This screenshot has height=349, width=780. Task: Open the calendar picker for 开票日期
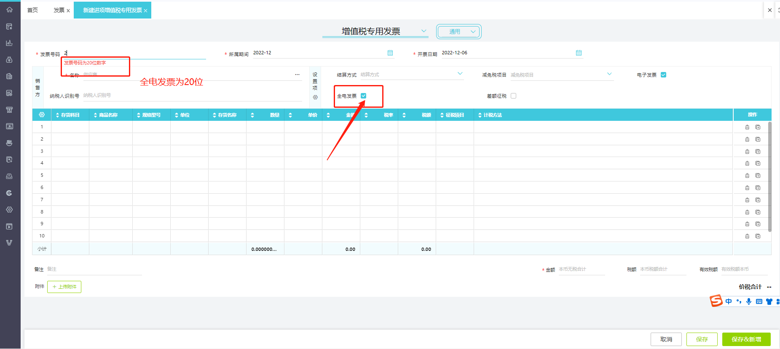[x=579, y=53]
